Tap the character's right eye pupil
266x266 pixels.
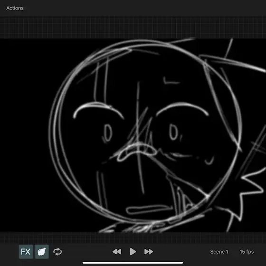pos(173,133)
